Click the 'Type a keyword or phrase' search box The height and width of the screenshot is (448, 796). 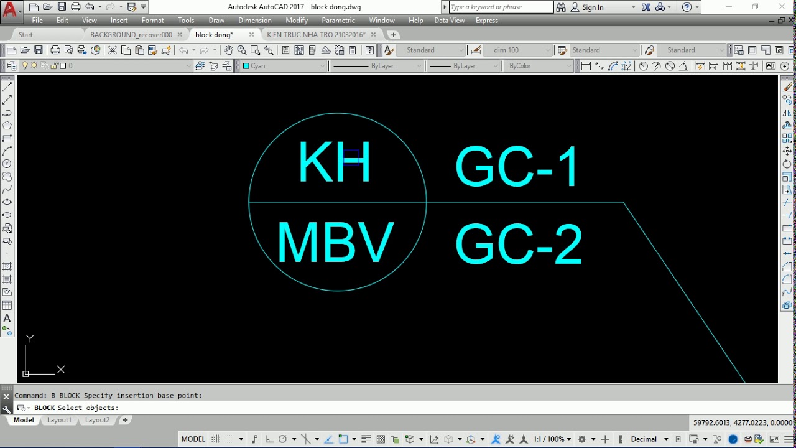[x=501, y=7]
